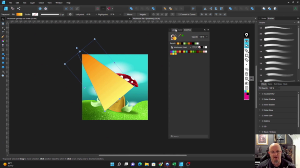Expand the Outer Shadow effect options

click(260, 99)
